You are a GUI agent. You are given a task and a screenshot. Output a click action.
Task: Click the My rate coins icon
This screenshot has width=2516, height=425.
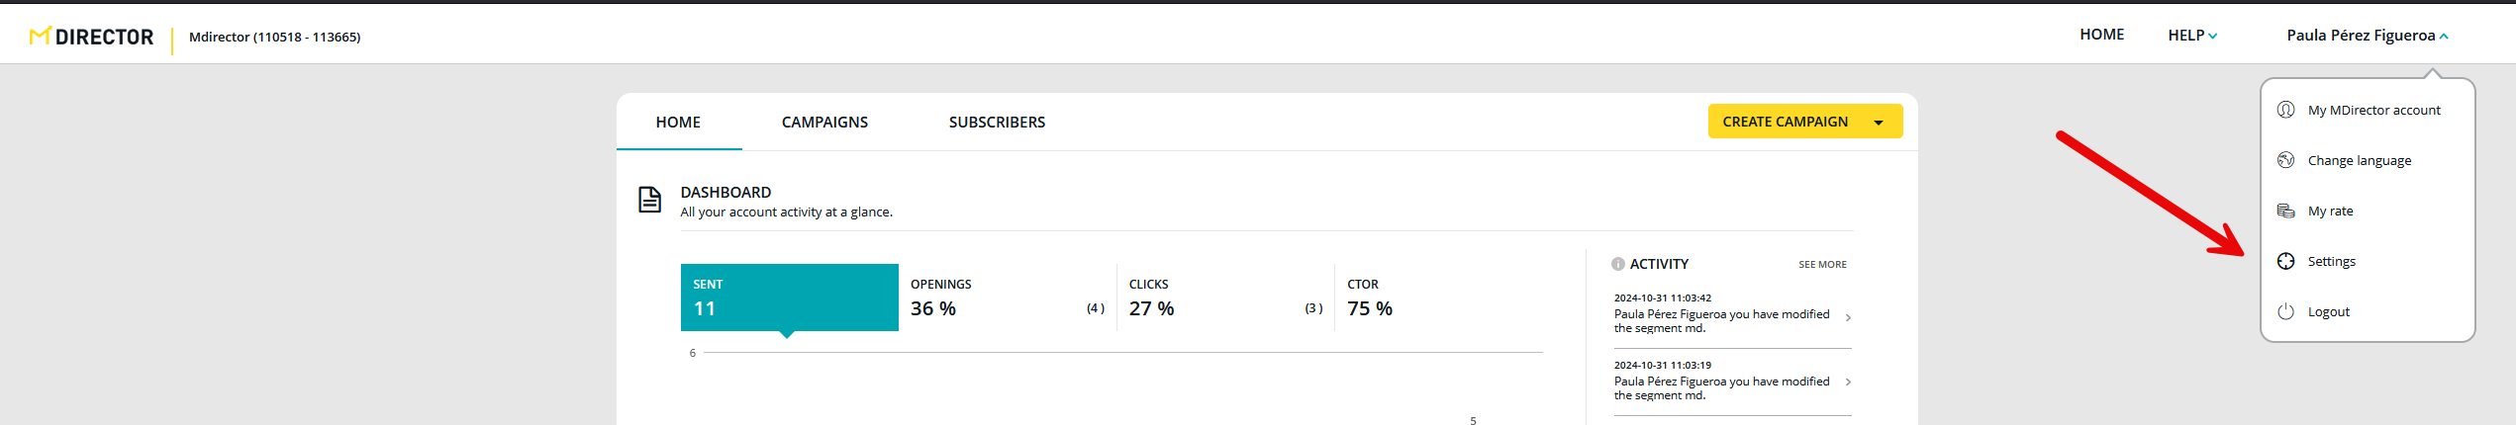pos(2285,211)
